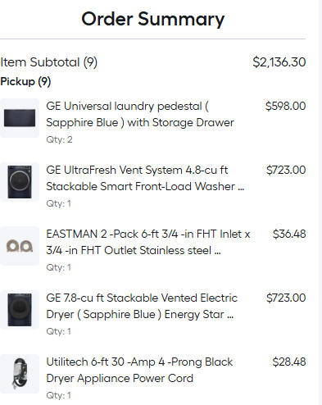Click the Pickup (9) section label
This screenshot has height=405, width=322.
[25, 81]
